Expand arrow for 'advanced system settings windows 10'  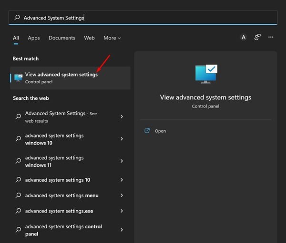(122, 139)
